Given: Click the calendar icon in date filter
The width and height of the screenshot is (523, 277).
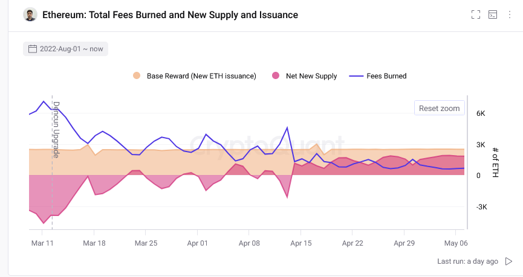Looking at the screenshot, I should [x=33, y=49].
